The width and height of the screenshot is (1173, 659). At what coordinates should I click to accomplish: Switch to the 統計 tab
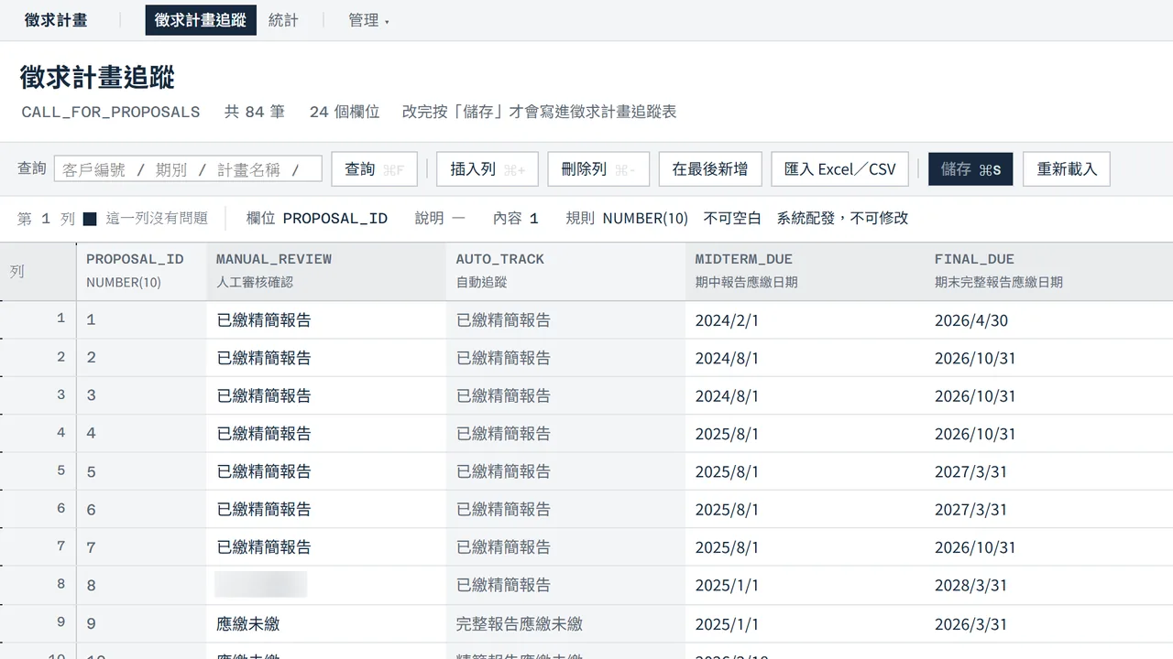283,20
